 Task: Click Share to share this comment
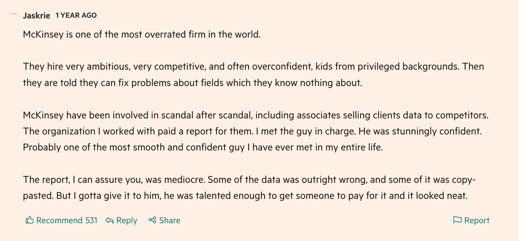tap(170, 220)
